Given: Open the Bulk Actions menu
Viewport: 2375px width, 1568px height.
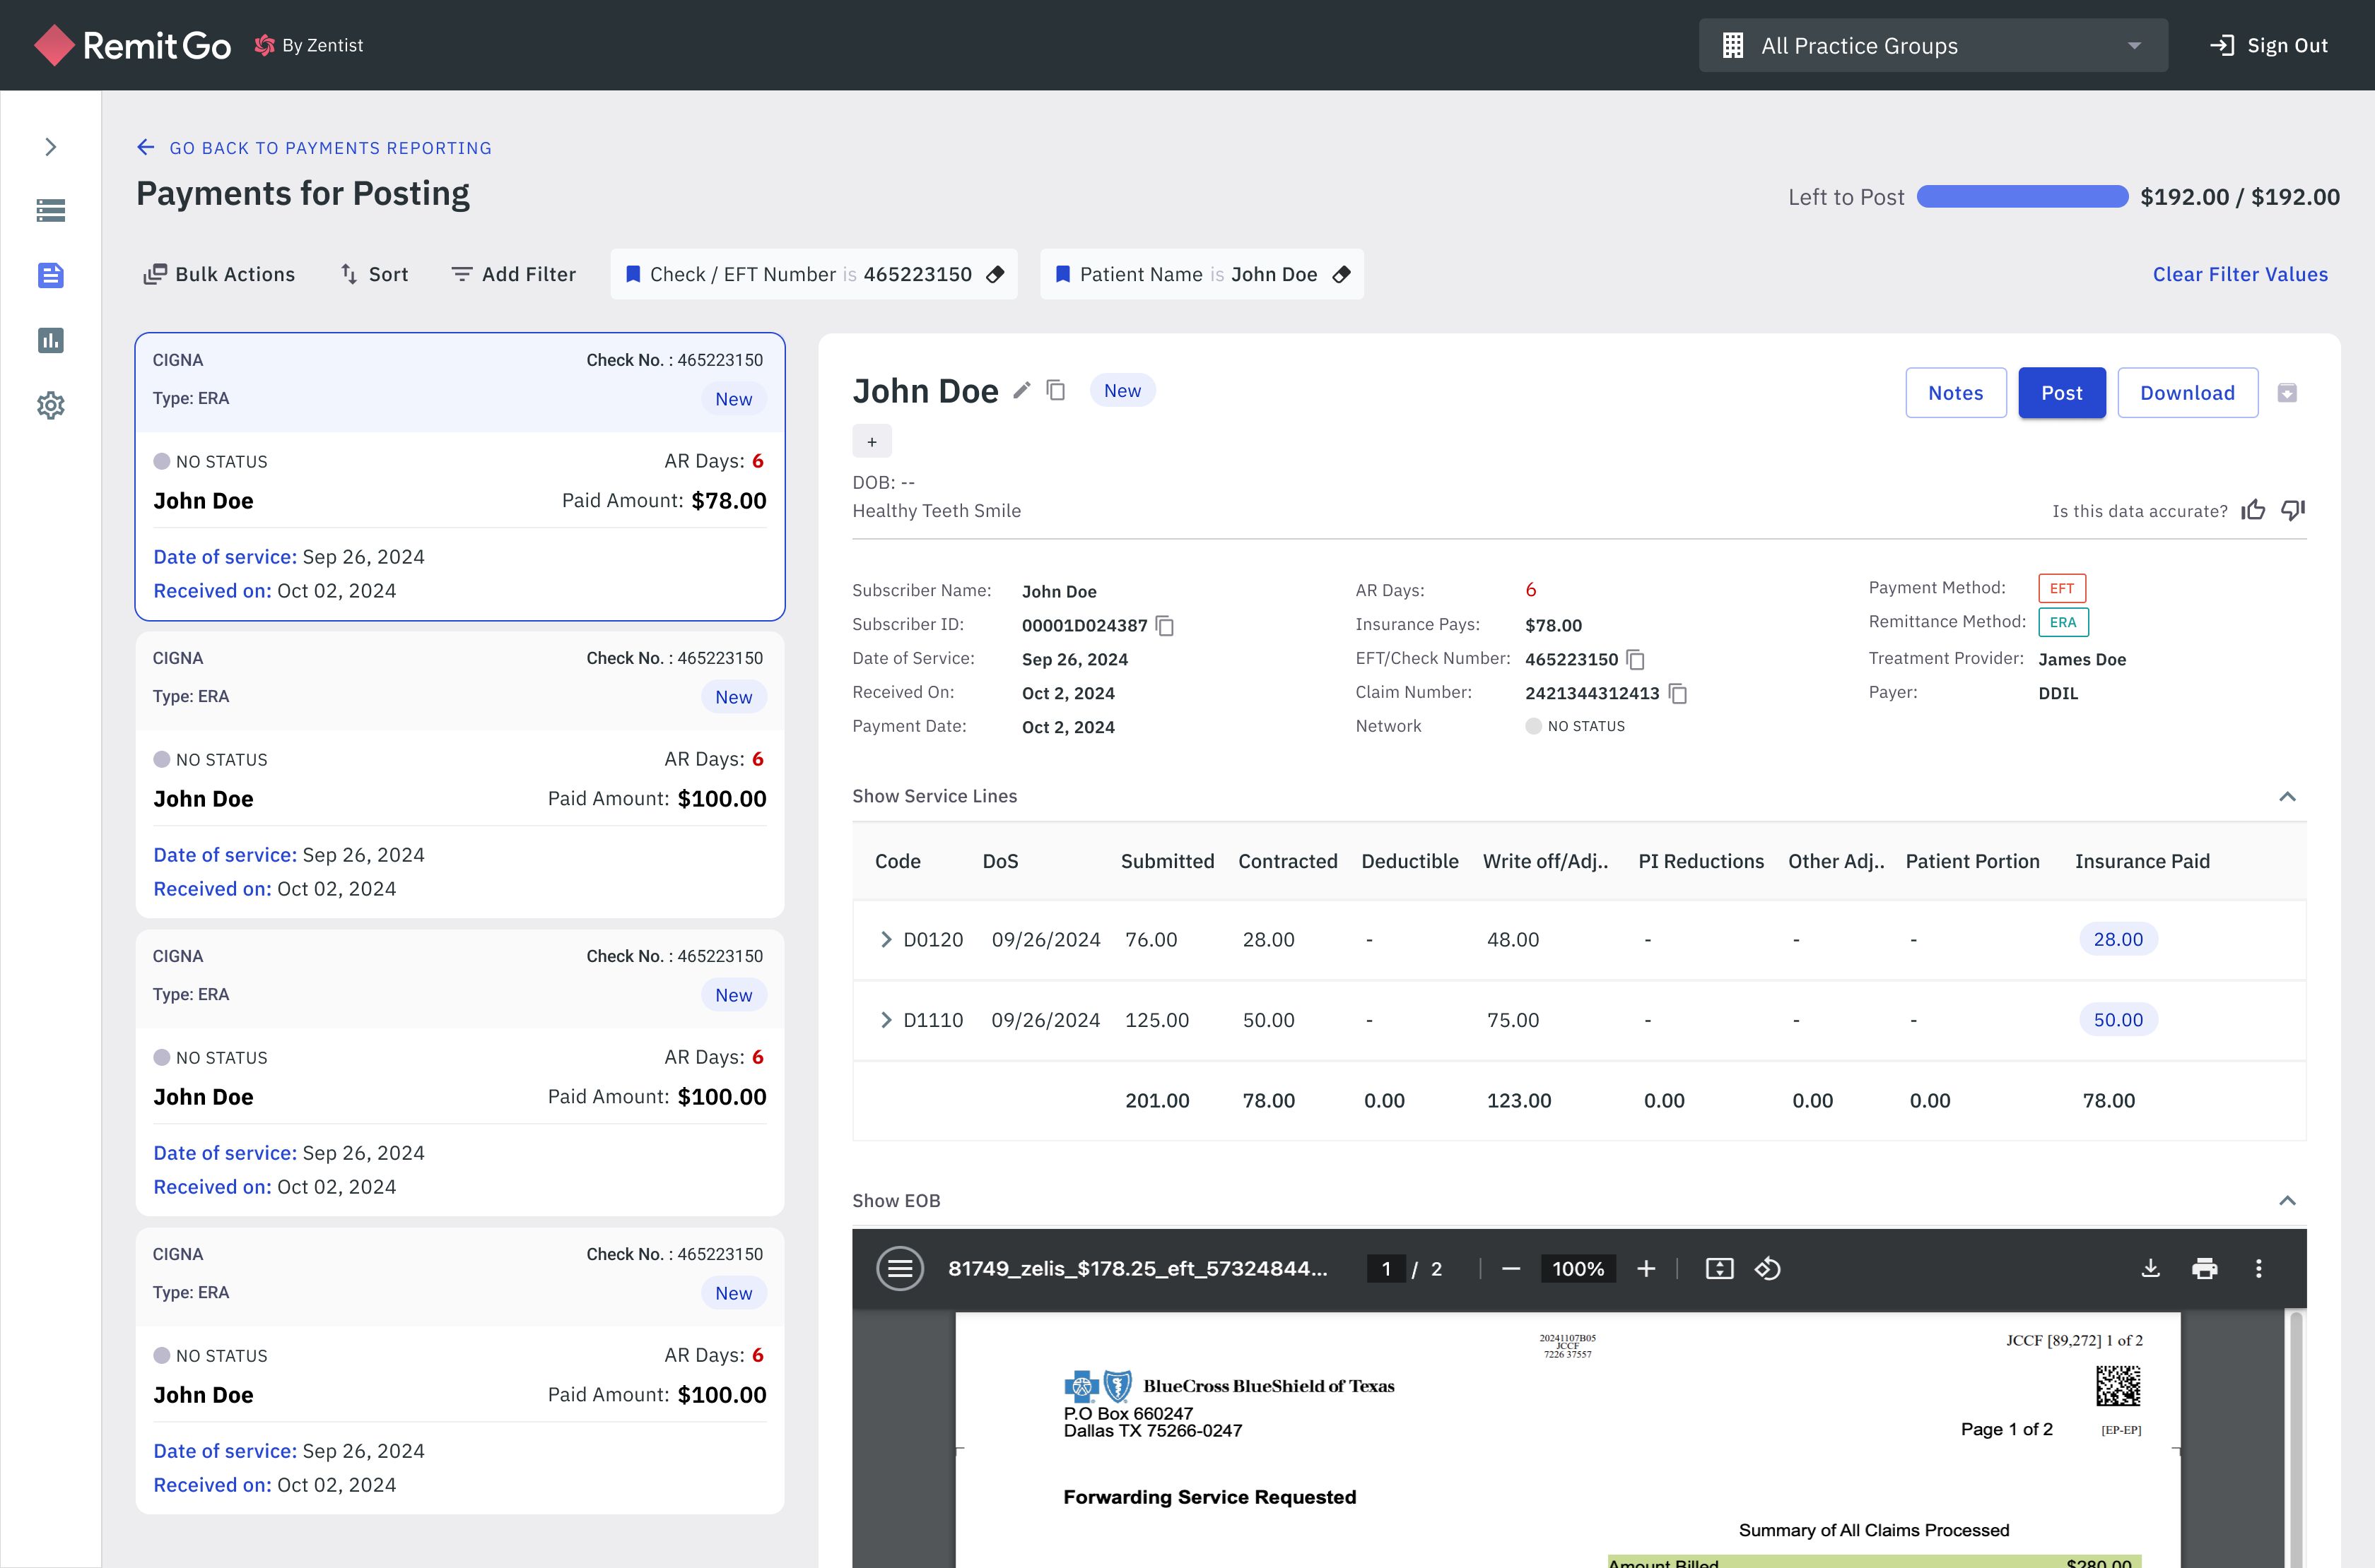Looking at the screenshot, I should pos(219,274).
